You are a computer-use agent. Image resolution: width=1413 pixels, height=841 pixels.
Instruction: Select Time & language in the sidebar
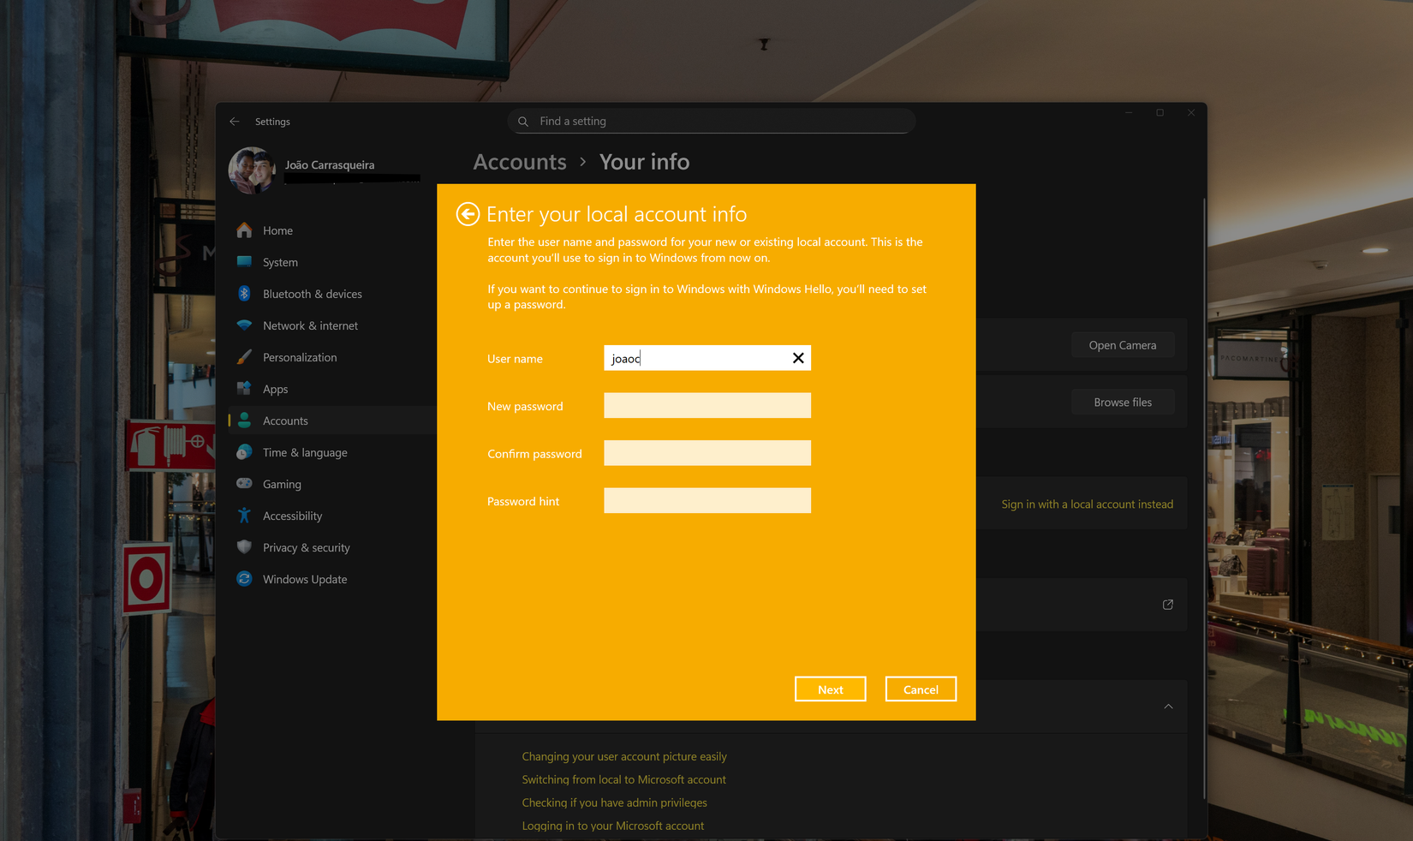coord(245,452)
